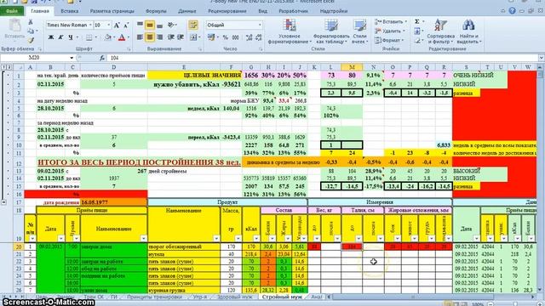Click the Fill down icon
Viewport: 545px width, 306px height.
(417, 31)
